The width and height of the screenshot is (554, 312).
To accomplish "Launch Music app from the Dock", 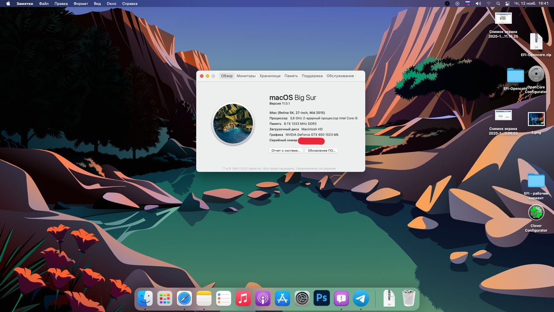I will click(x=243, y=298).
